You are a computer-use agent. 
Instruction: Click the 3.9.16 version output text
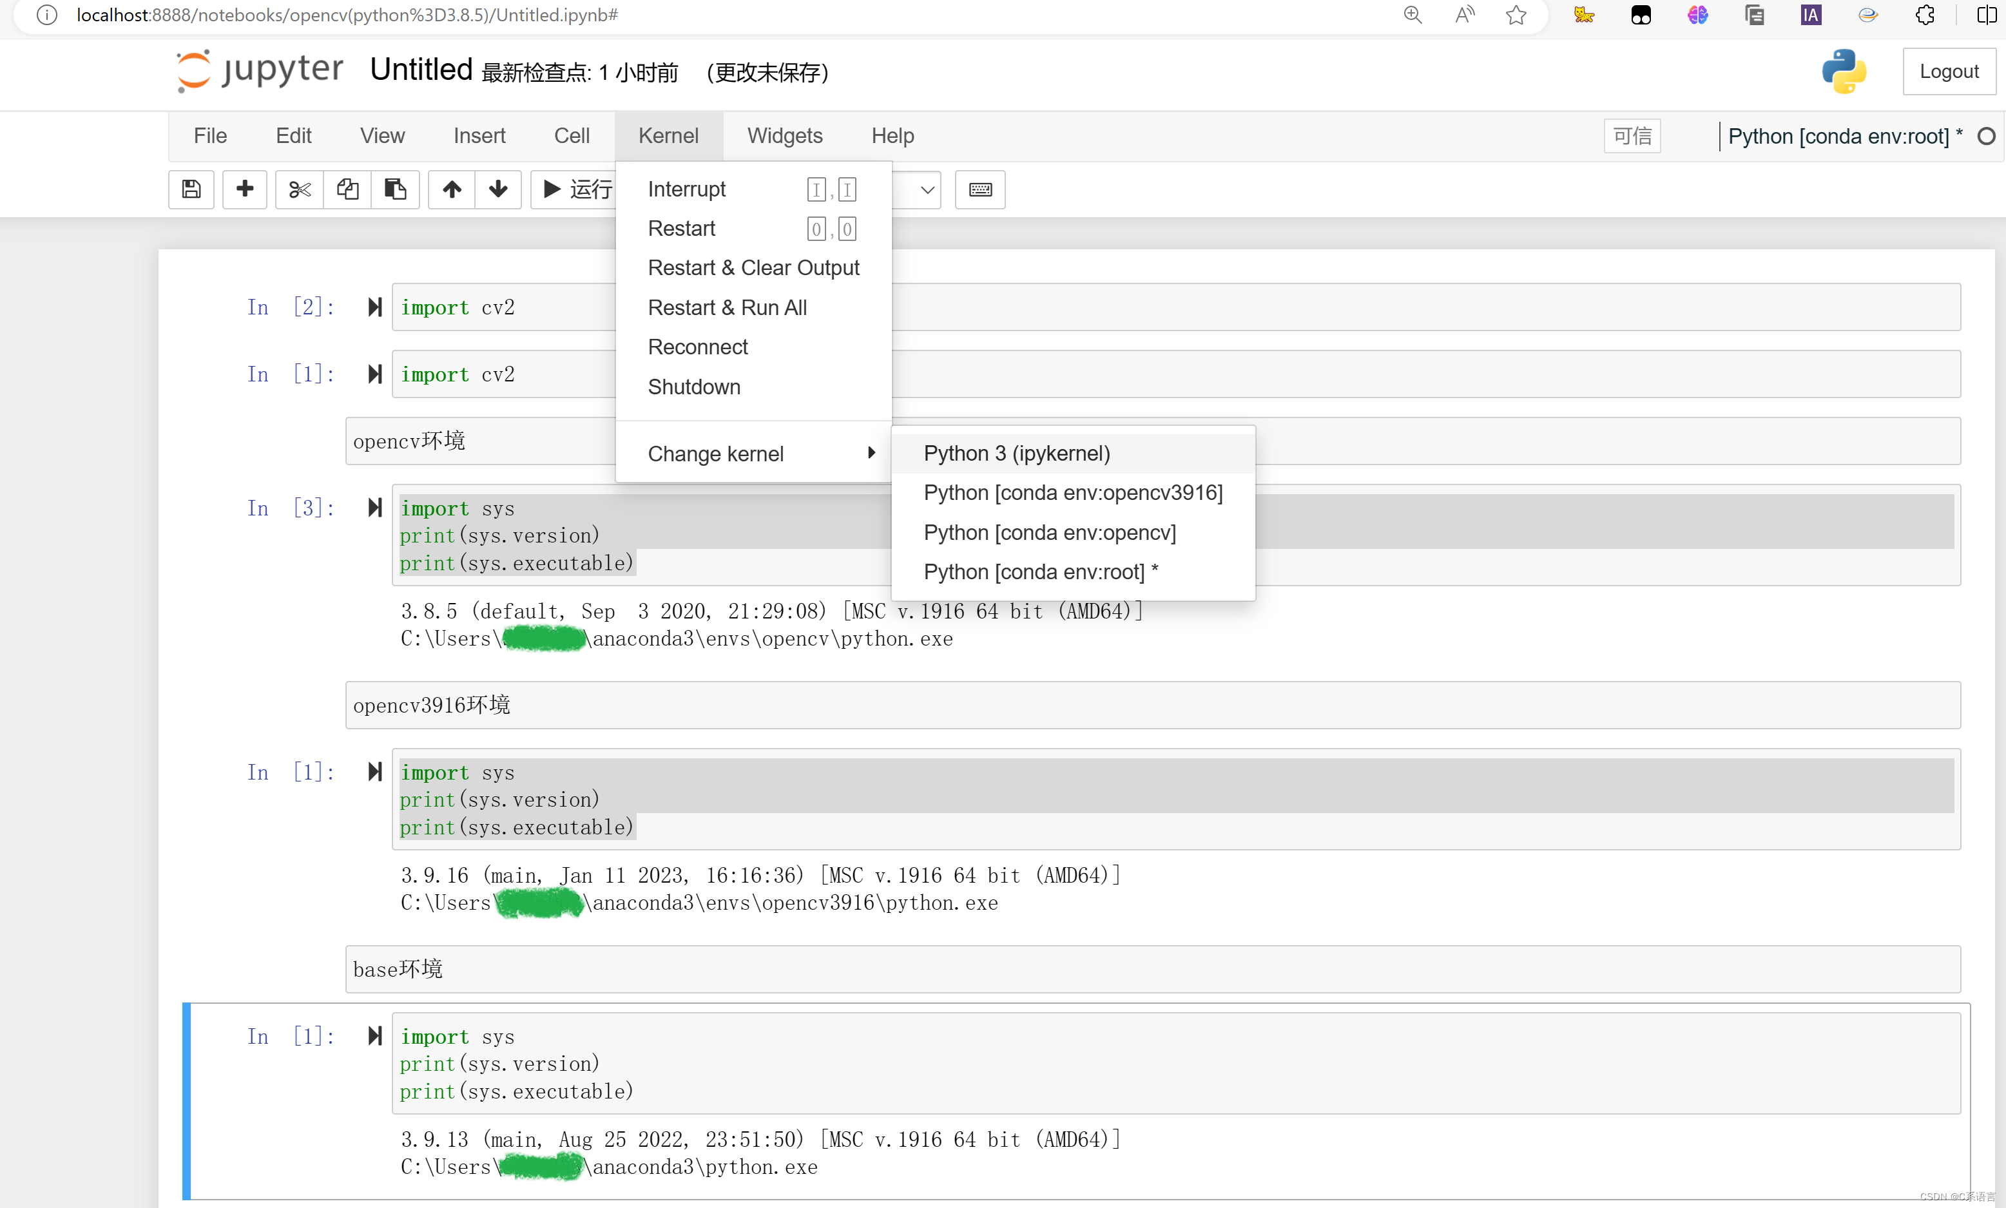[x=760, y=875]
